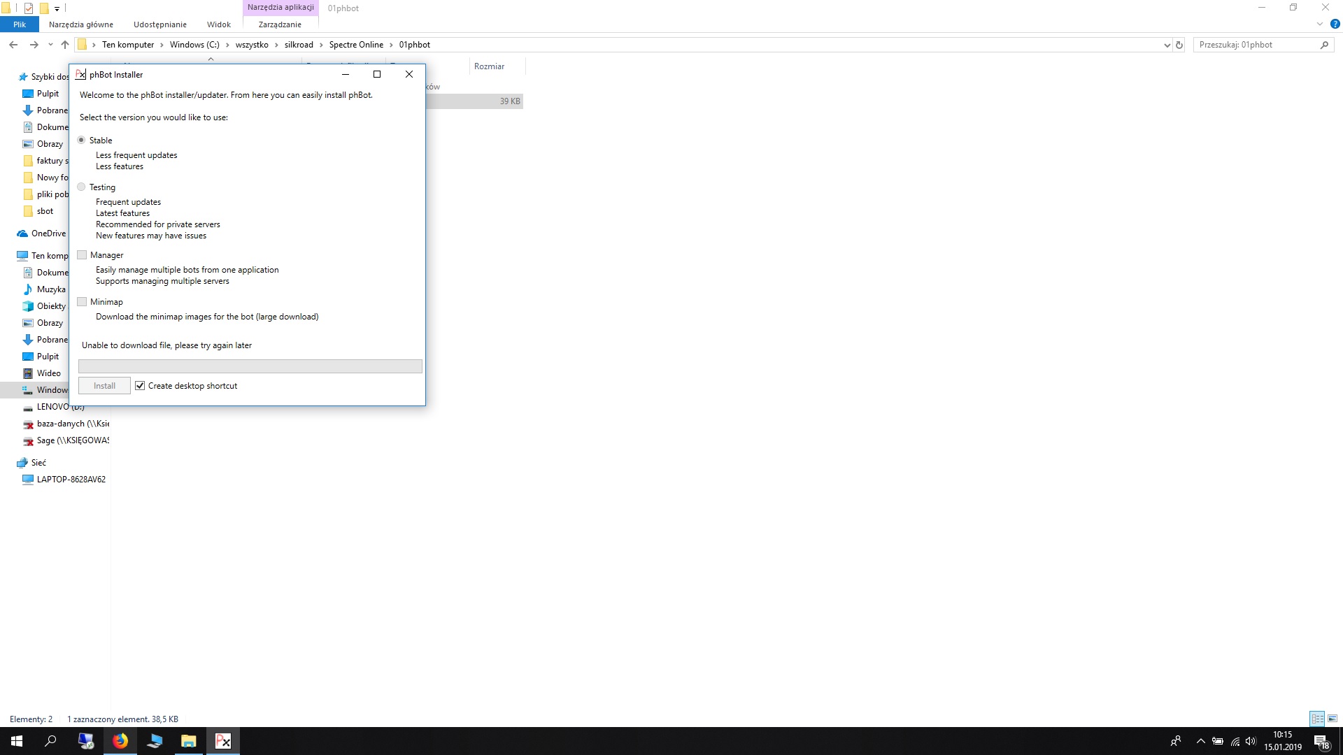
Task: Open the notification center icon
Action: click(1321, 741)
